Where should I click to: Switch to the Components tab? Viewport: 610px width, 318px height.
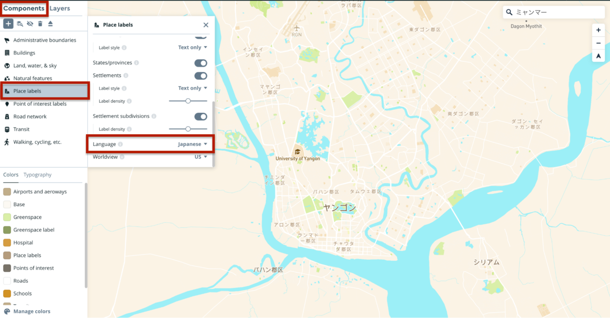pos(24,9)
